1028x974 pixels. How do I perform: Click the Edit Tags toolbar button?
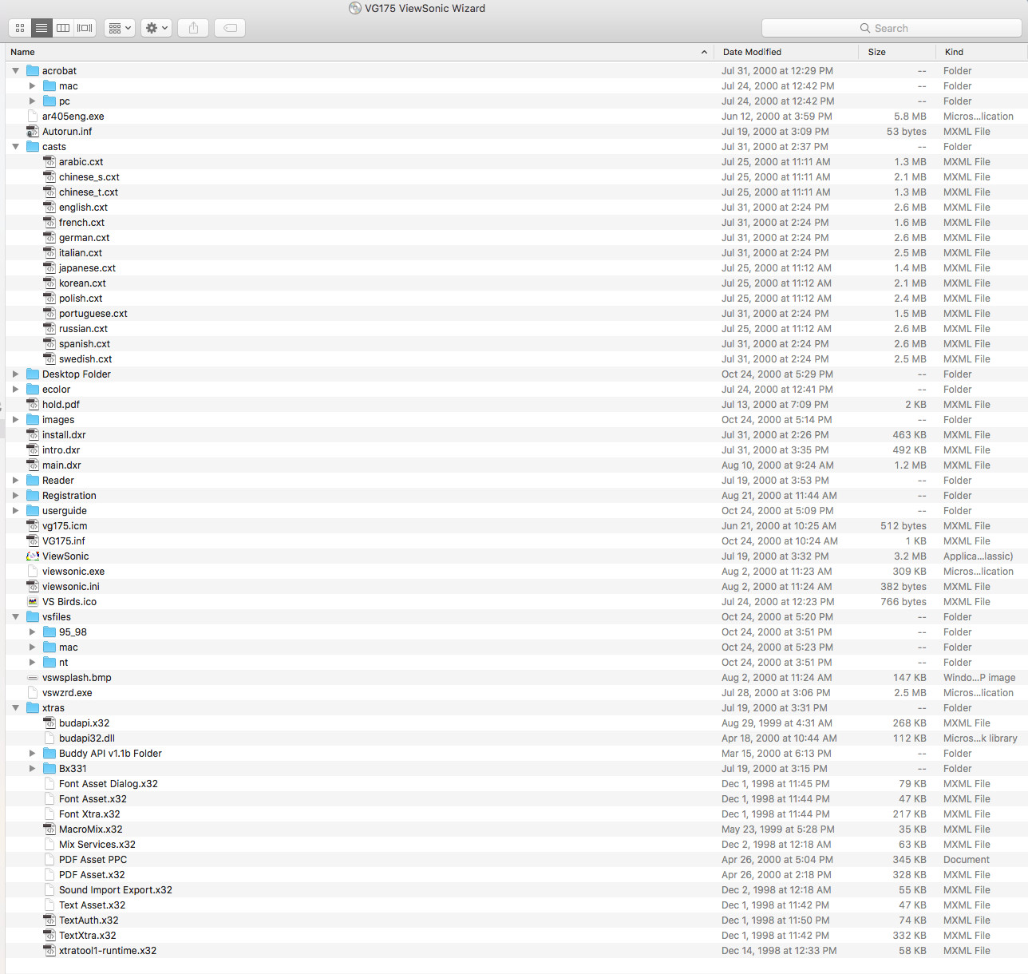(x=230, y=28)
